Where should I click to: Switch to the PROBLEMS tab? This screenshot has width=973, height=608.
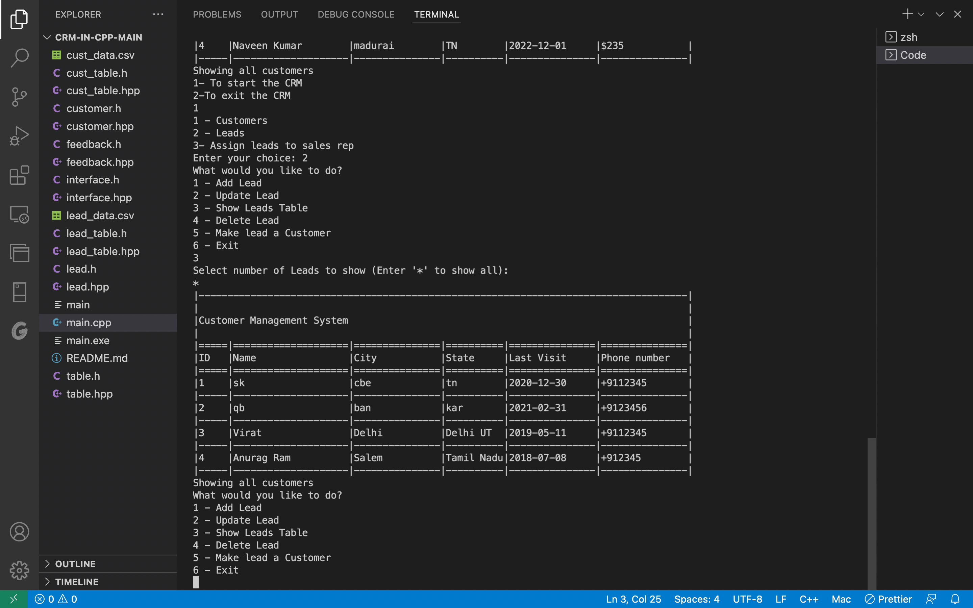pyautogui.click(x=217, y=15)
